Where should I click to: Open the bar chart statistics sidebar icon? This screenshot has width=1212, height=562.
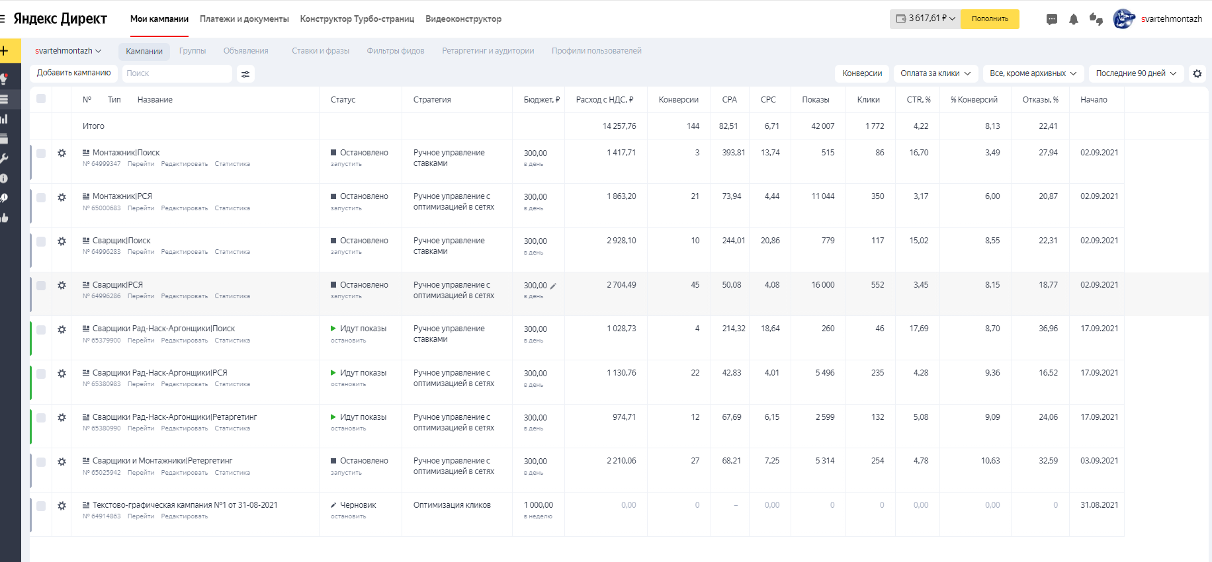pos(4,119)
